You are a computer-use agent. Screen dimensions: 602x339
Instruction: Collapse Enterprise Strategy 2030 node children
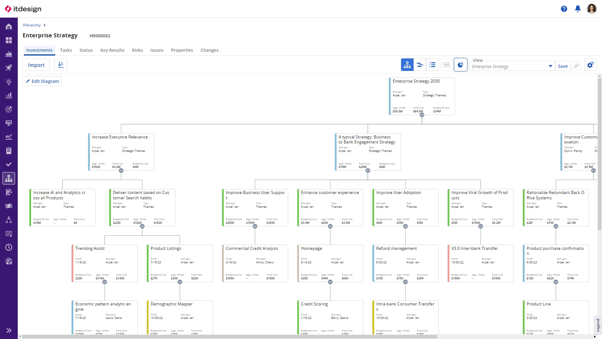422,115
